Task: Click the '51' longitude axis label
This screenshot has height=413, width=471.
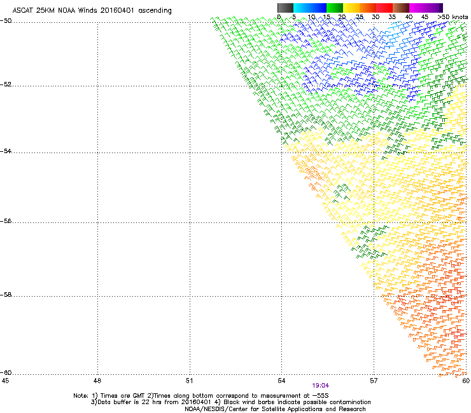Action: pyautogui.click(x=189, y=381)
